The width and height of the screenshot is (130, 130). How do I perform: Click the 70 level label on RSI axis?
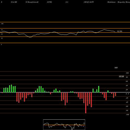(x=2, y=30)
